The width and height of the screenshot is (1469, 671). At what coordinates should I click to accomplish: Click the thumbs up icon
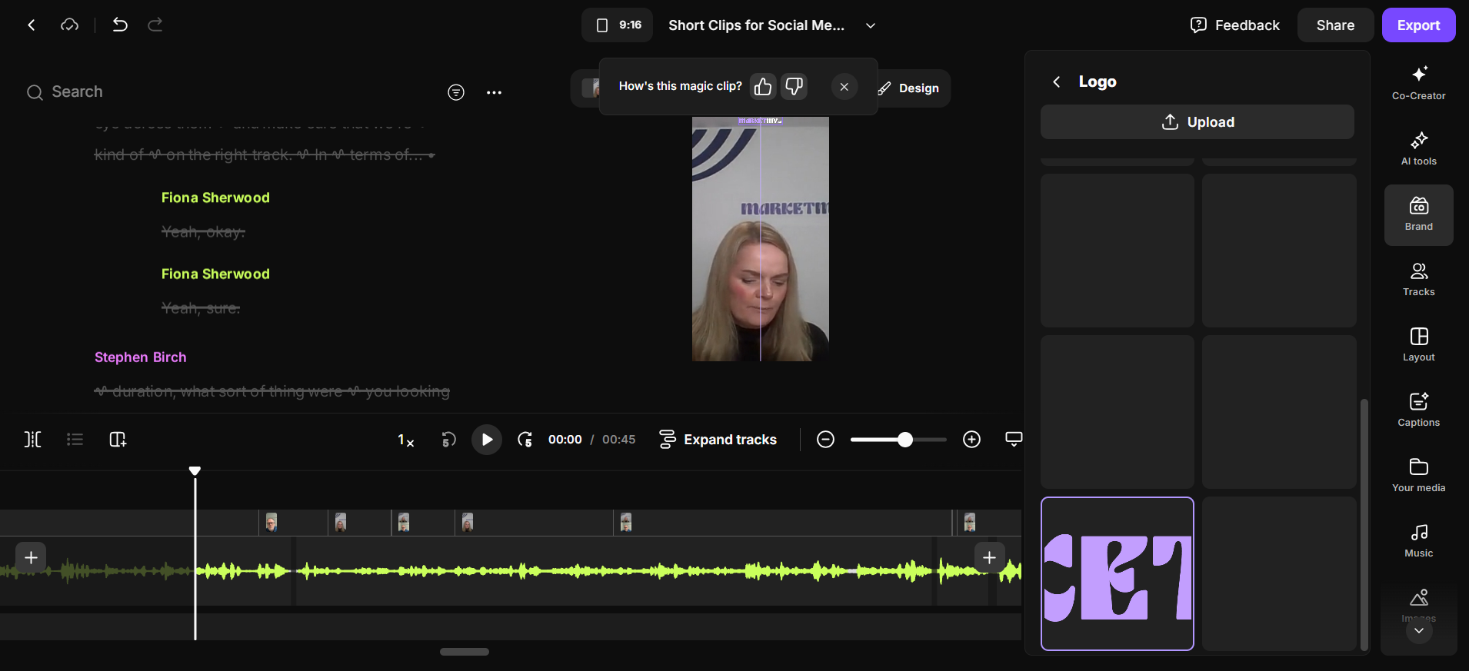(x=763, y=87)
